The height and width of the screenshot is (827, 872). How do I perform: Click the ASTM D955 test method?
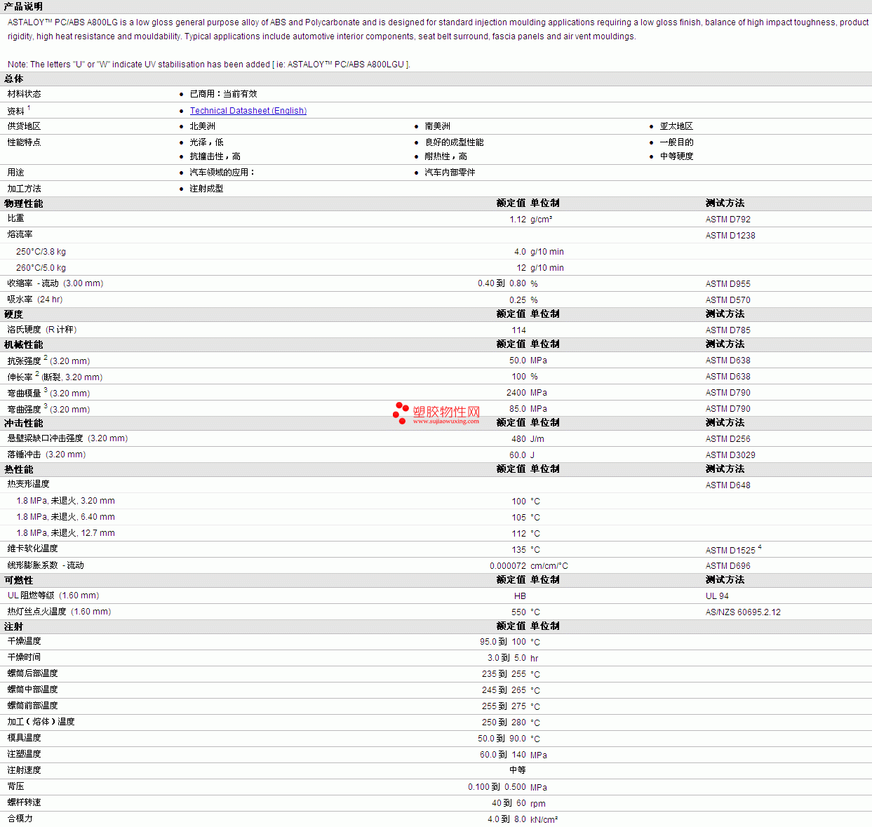727,284
